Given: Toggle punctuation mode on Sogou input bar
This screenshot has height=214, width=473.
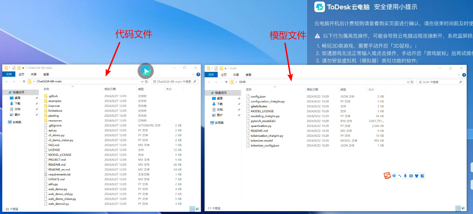Looking at the screenshot, I should [x=400, y=176].
